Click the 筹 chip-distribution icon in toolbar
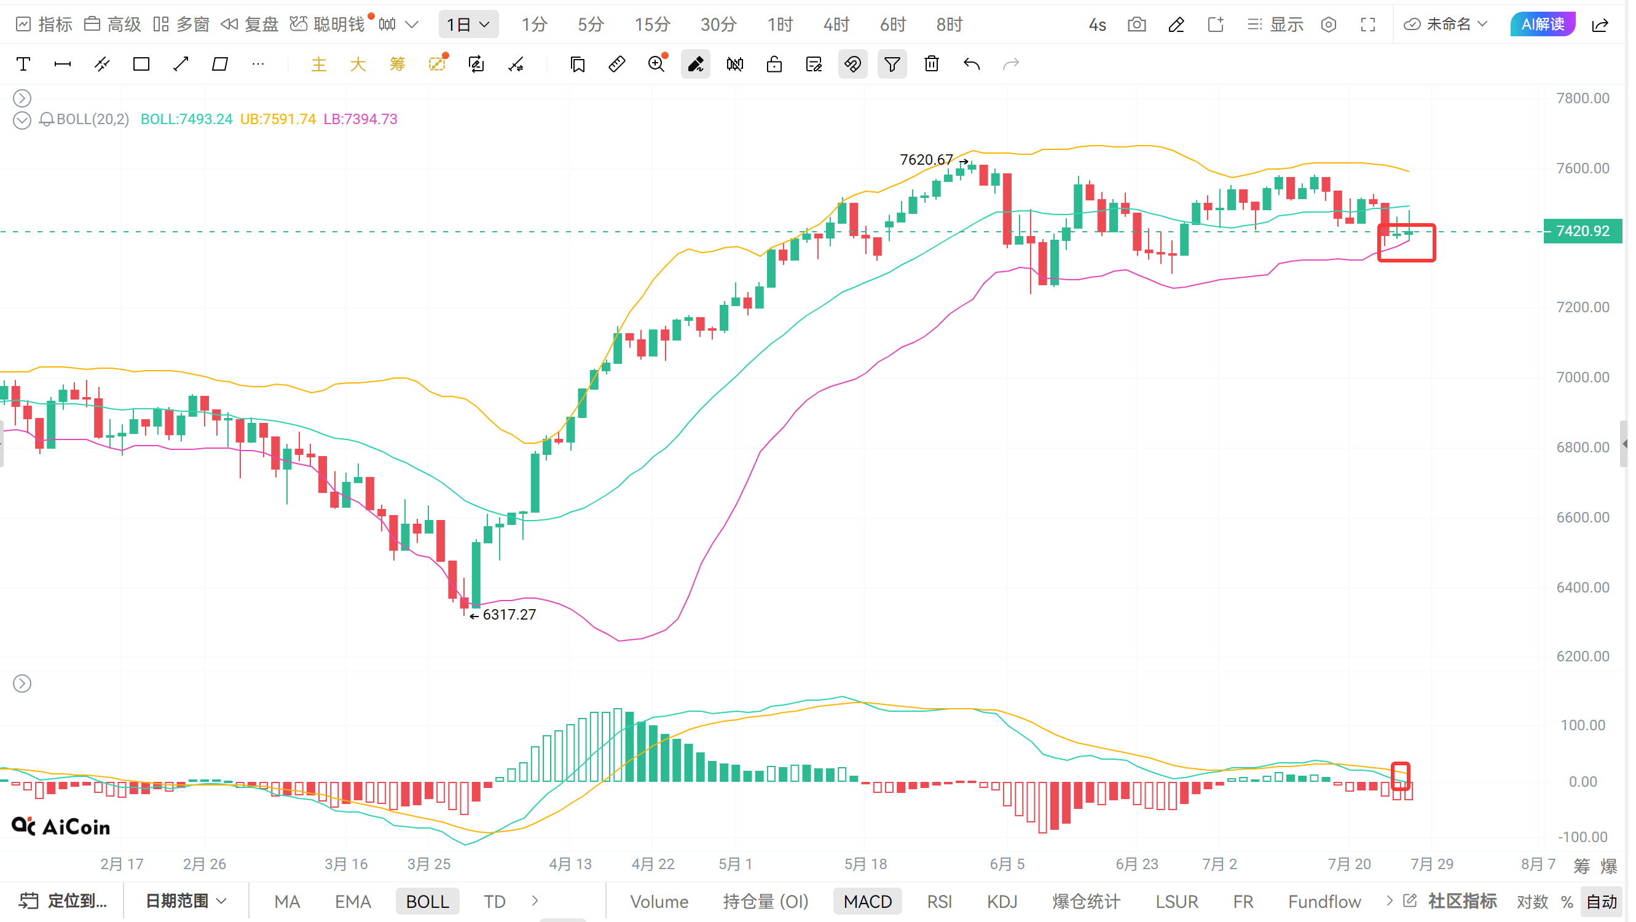The height and width of the screenshot is (922, 1636). (x=398, y=64)
